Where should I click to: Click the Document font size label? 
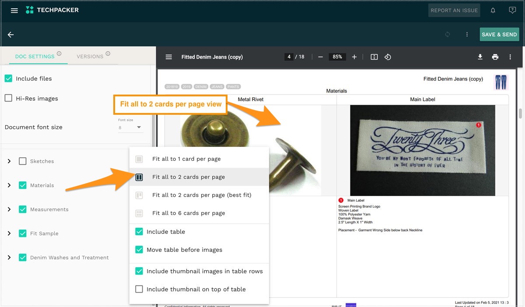point(34,127)
